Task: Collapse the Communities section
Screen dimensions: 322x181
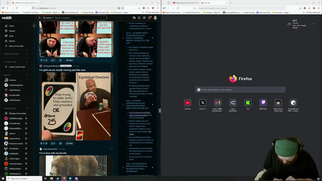Action: tap(27, 108)
